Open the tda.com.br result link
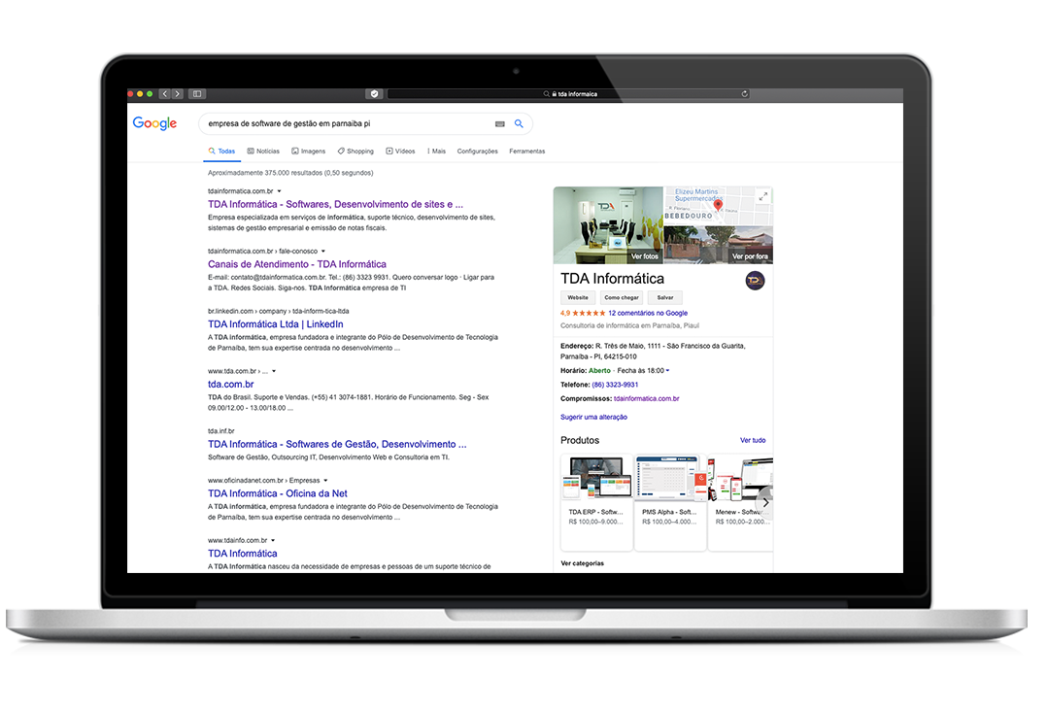1048x711 pixels. click(230, 385)
